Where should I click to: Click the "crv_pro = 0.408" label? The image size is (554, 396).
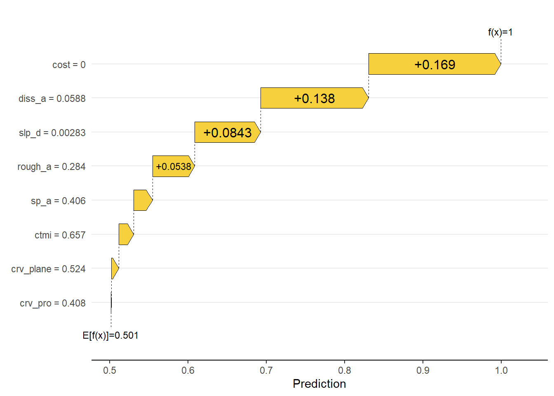53,303
